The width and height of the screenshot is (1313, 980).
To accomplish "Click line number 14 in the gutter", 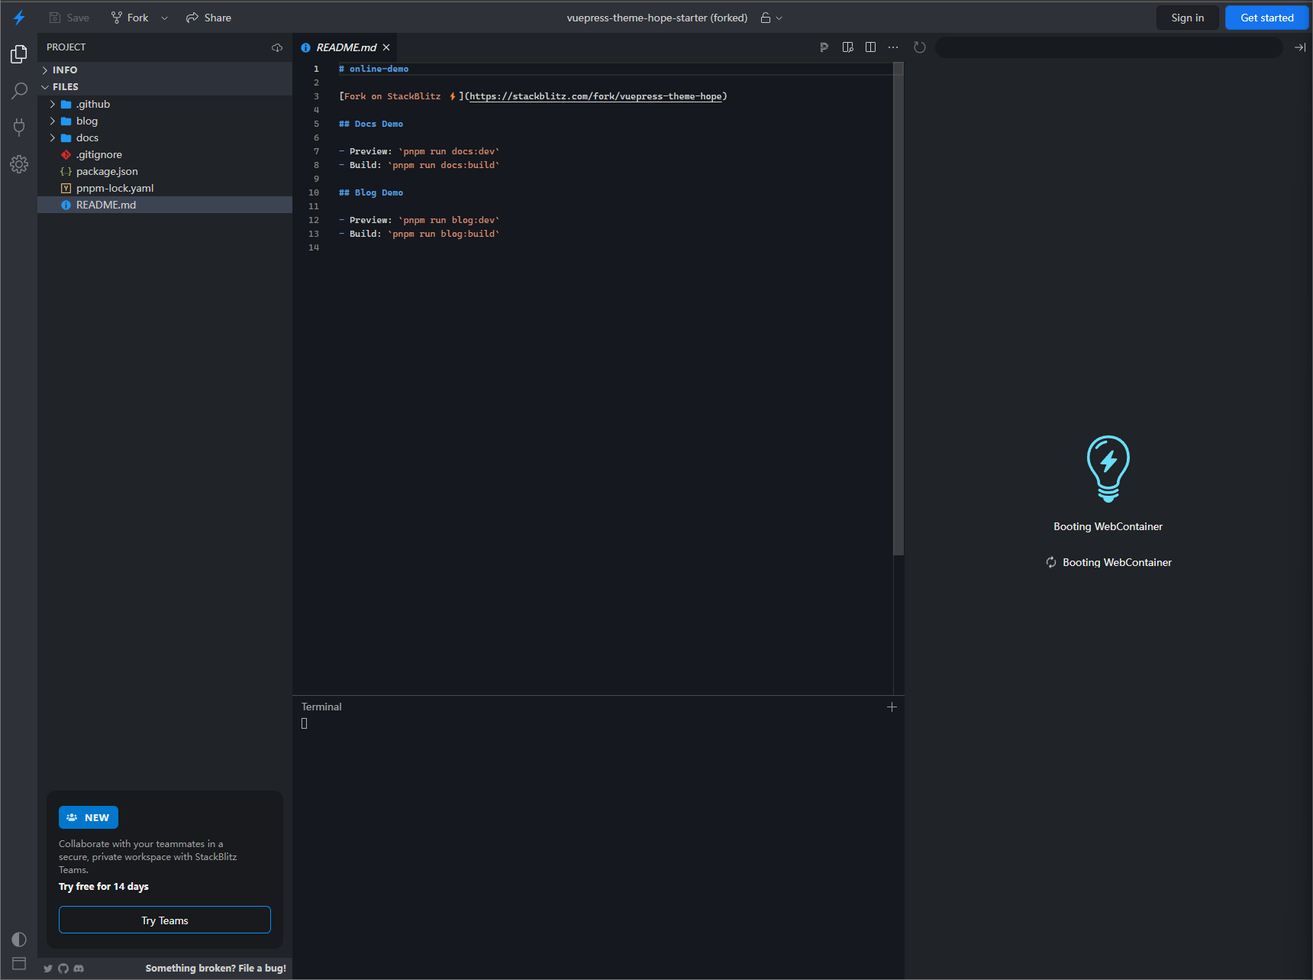I will 314,247.
